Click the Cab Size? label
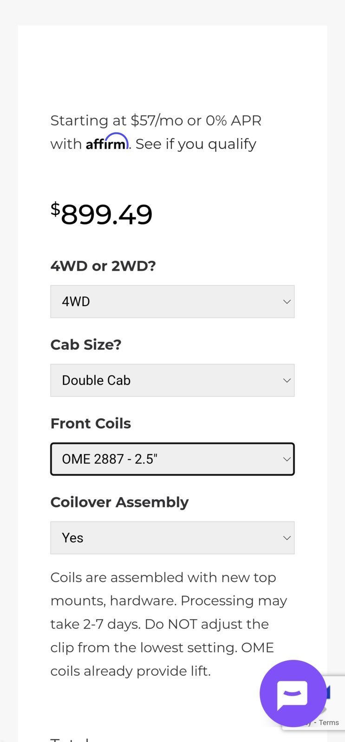345x742 pixels. [86, 345]
